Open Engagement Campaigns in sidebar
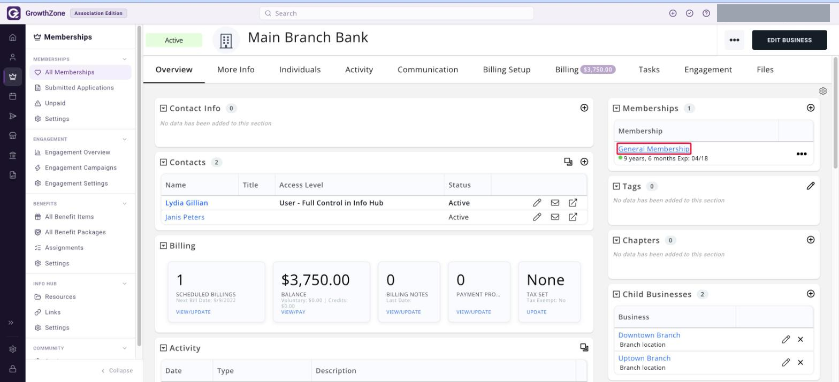This screenshot has height=382, width=839. (x=80, y=167)
